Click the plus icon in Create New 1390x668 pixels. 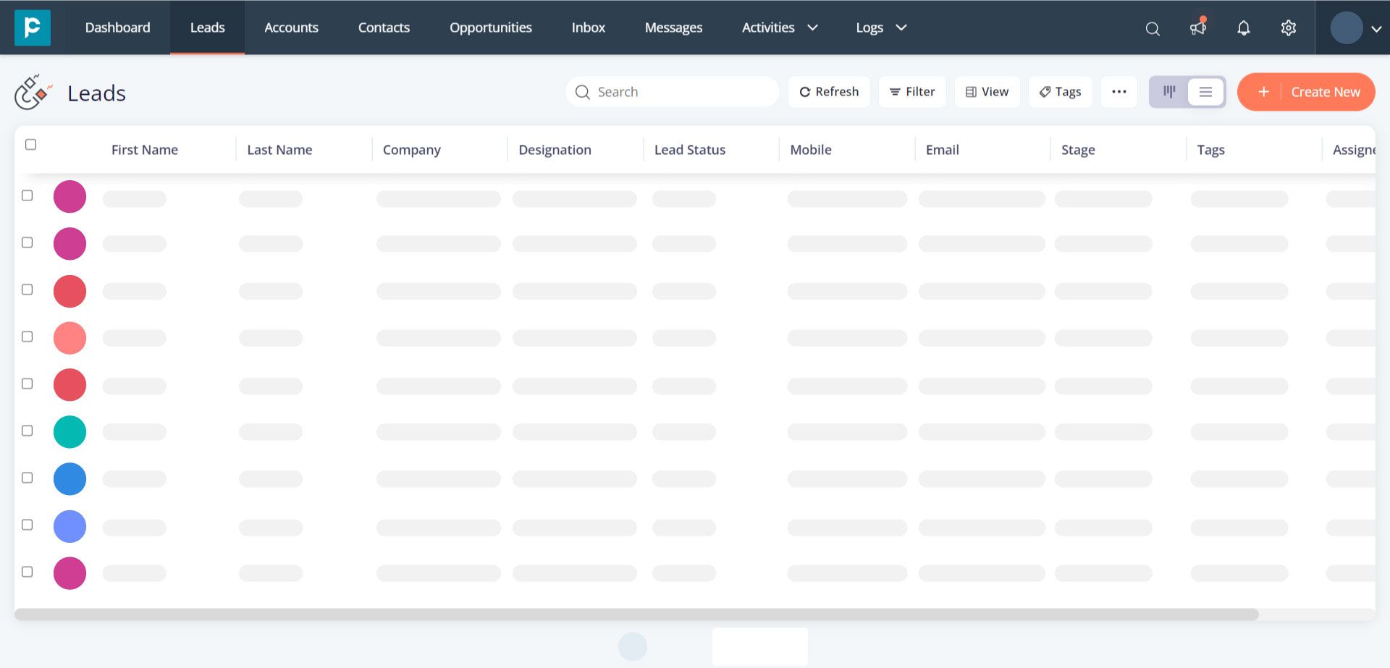pos(1263,92)
